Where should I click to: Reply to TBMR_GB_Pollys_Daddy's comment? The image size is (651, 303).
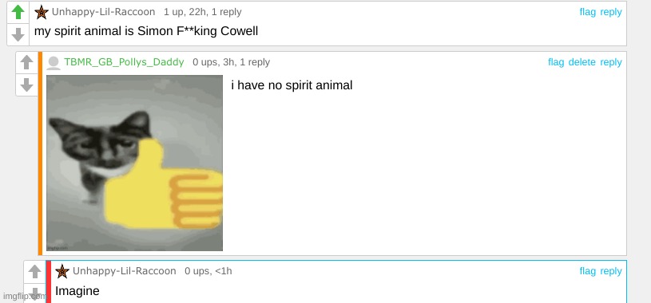point(611,62)
